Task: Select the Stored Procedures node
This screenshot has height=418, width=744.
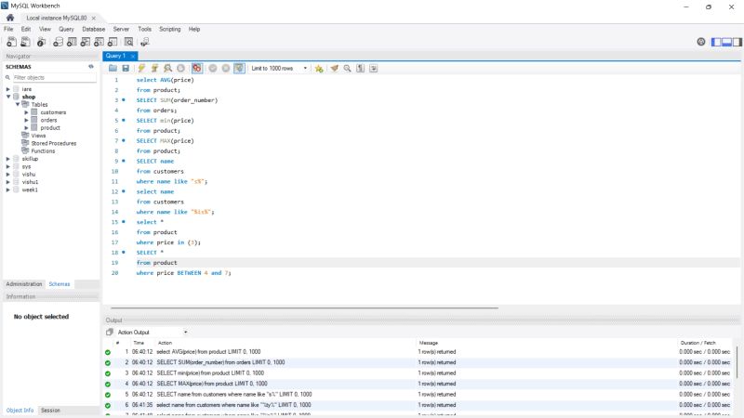Action: [x=54, y=143]
